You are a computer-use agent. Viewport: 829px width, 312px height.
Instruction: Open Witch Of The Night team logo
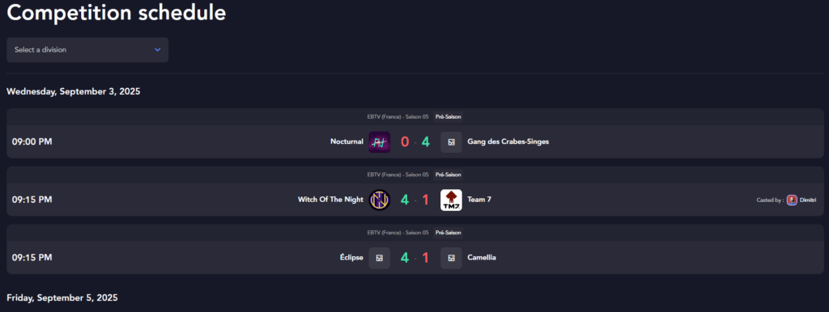(x=379, y=200)
